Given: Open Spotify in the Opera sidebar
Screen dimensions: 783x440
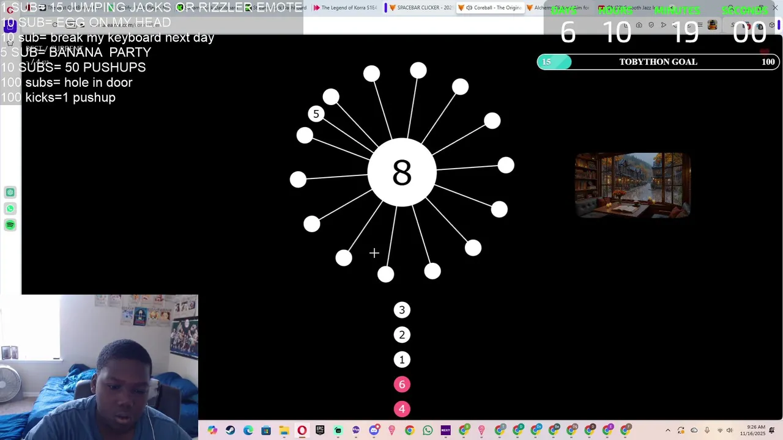Looking at the screenshot, I should 10,226.
